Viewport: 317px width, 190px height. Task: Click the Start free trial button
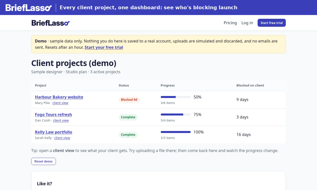click(272, 23)
